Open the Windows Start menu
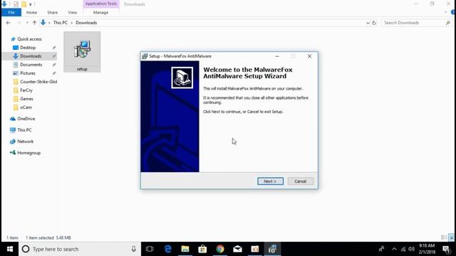This screenshot has width=456, height=256. pyautogui.click(x=9, y=249)
